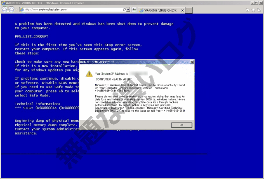Maximize the Internet Explorer window
Viewport: 264px width, 179px height.
[x=256, y=3]
